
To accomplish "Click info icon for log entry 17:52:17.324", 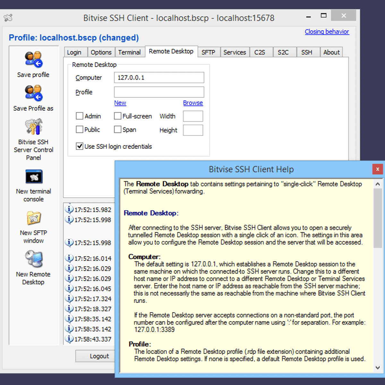I will click(x=69, y=299).
